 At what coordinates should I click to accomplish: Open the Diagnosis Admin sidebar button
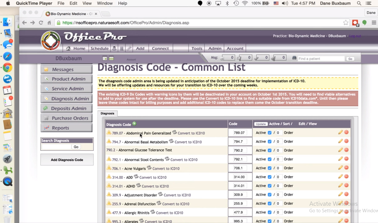pos(67,98)
